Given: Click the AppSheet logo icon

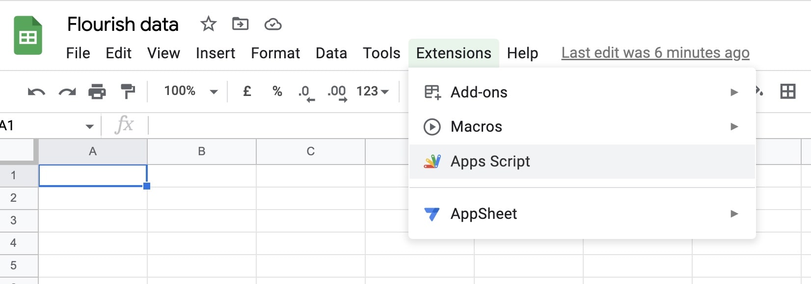Looking at the screenshot, I should pyautogui.click(x=432, y=214).
